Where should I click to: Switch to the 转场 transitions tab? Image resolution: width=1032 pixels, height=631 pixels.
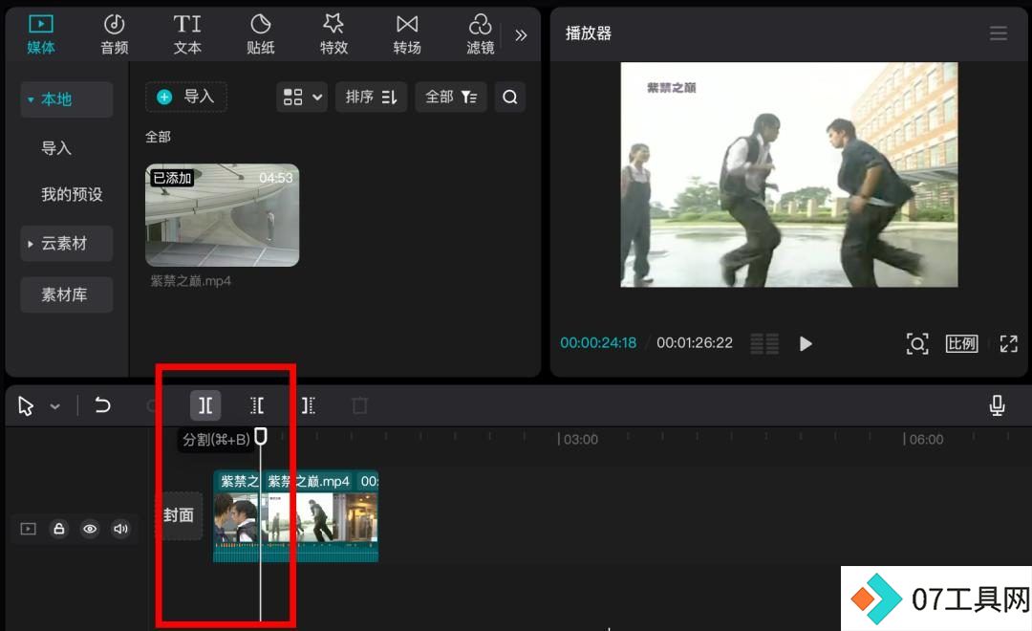click(x=407, y=35)
